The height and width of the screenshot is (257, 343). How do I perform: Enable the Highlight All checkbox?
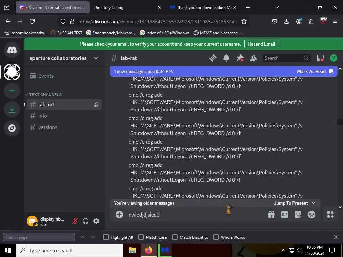(106, 237)
